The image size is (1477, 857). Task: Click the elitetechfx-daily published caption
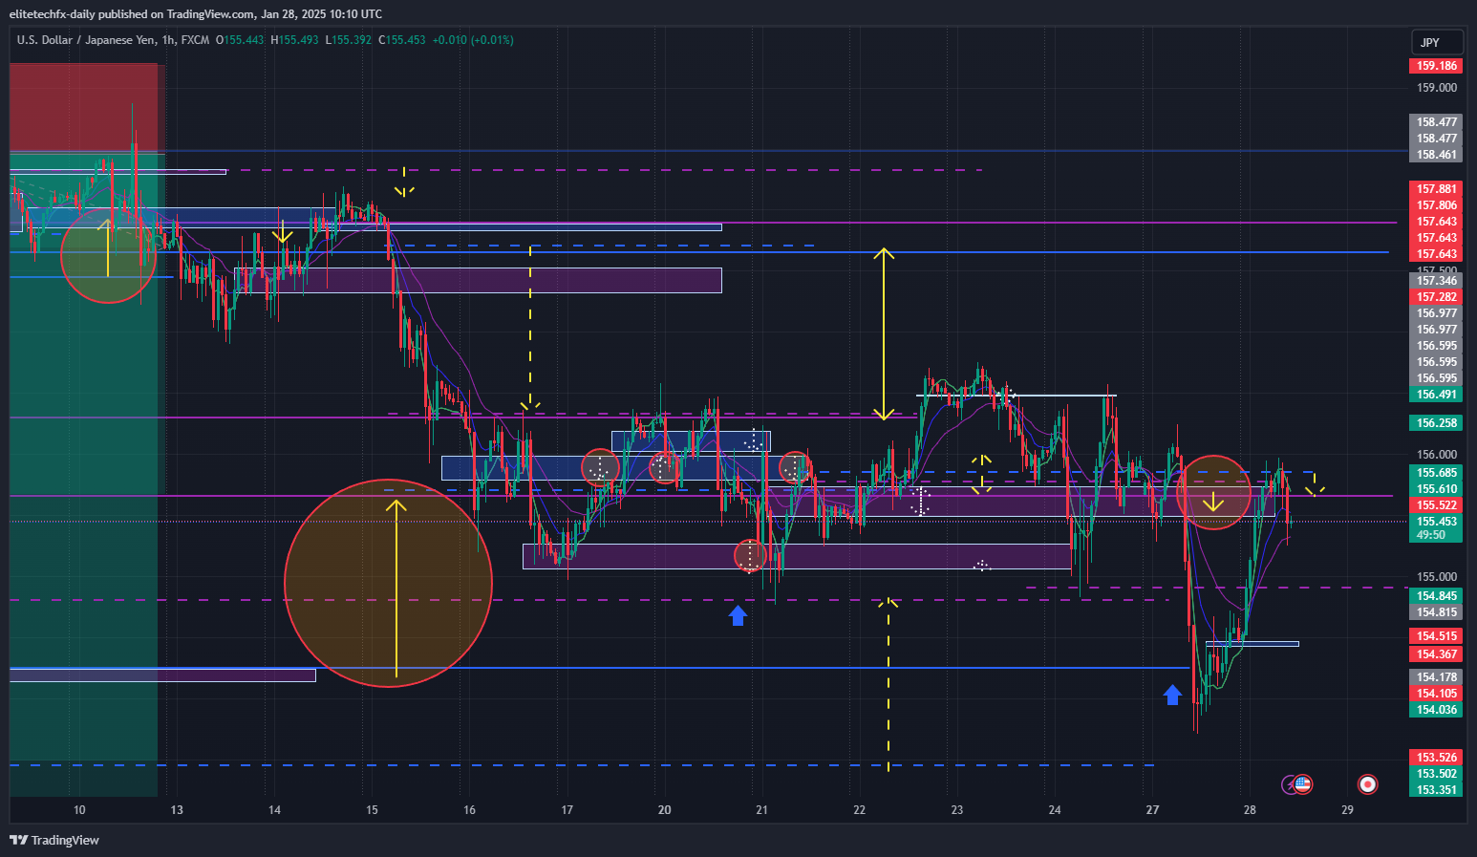[x=196, y=13]
